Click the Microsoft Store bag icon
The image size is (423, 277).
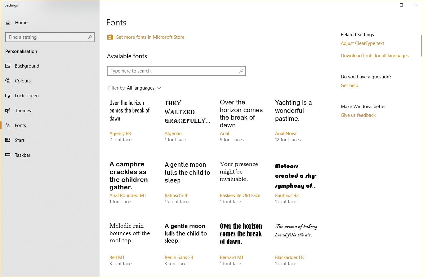[110, 37]
